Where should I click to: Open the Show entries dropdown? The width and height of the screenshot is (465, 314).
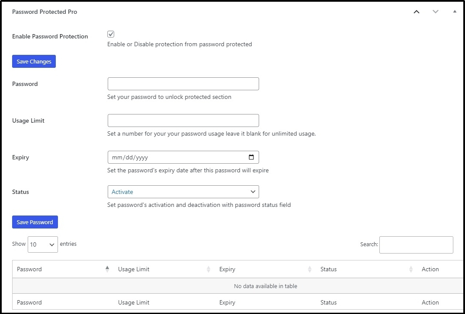click(42, 244)
